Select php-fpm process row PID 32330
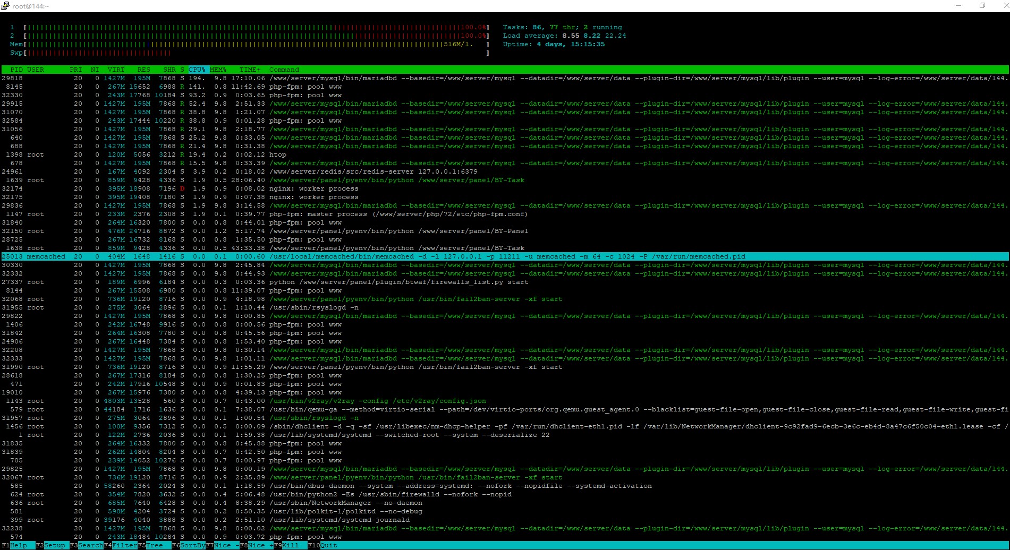1010x550 pixels. pos(505,95)
